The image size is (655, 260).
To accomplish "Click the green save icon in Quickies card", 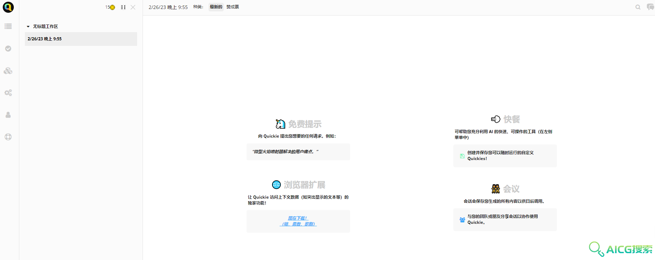I will [462, 156].
